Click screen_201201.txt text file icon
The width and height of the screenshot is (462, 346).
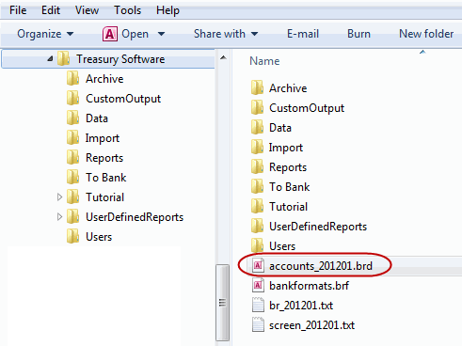(x=258, y=324)
